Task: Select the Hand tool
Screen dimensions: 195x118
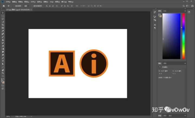Action: click(3, 70)
